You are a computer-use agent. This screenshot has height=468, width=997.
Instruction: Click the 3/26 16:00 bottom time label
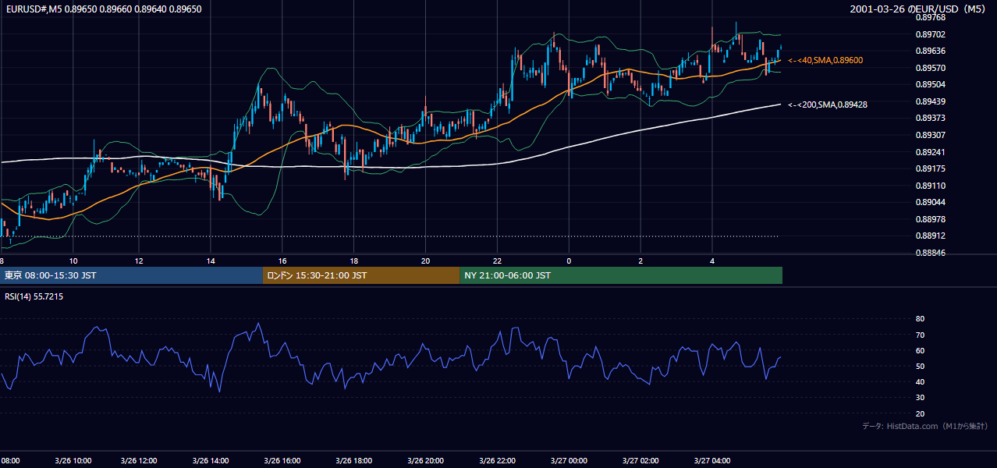coord(282,460)
